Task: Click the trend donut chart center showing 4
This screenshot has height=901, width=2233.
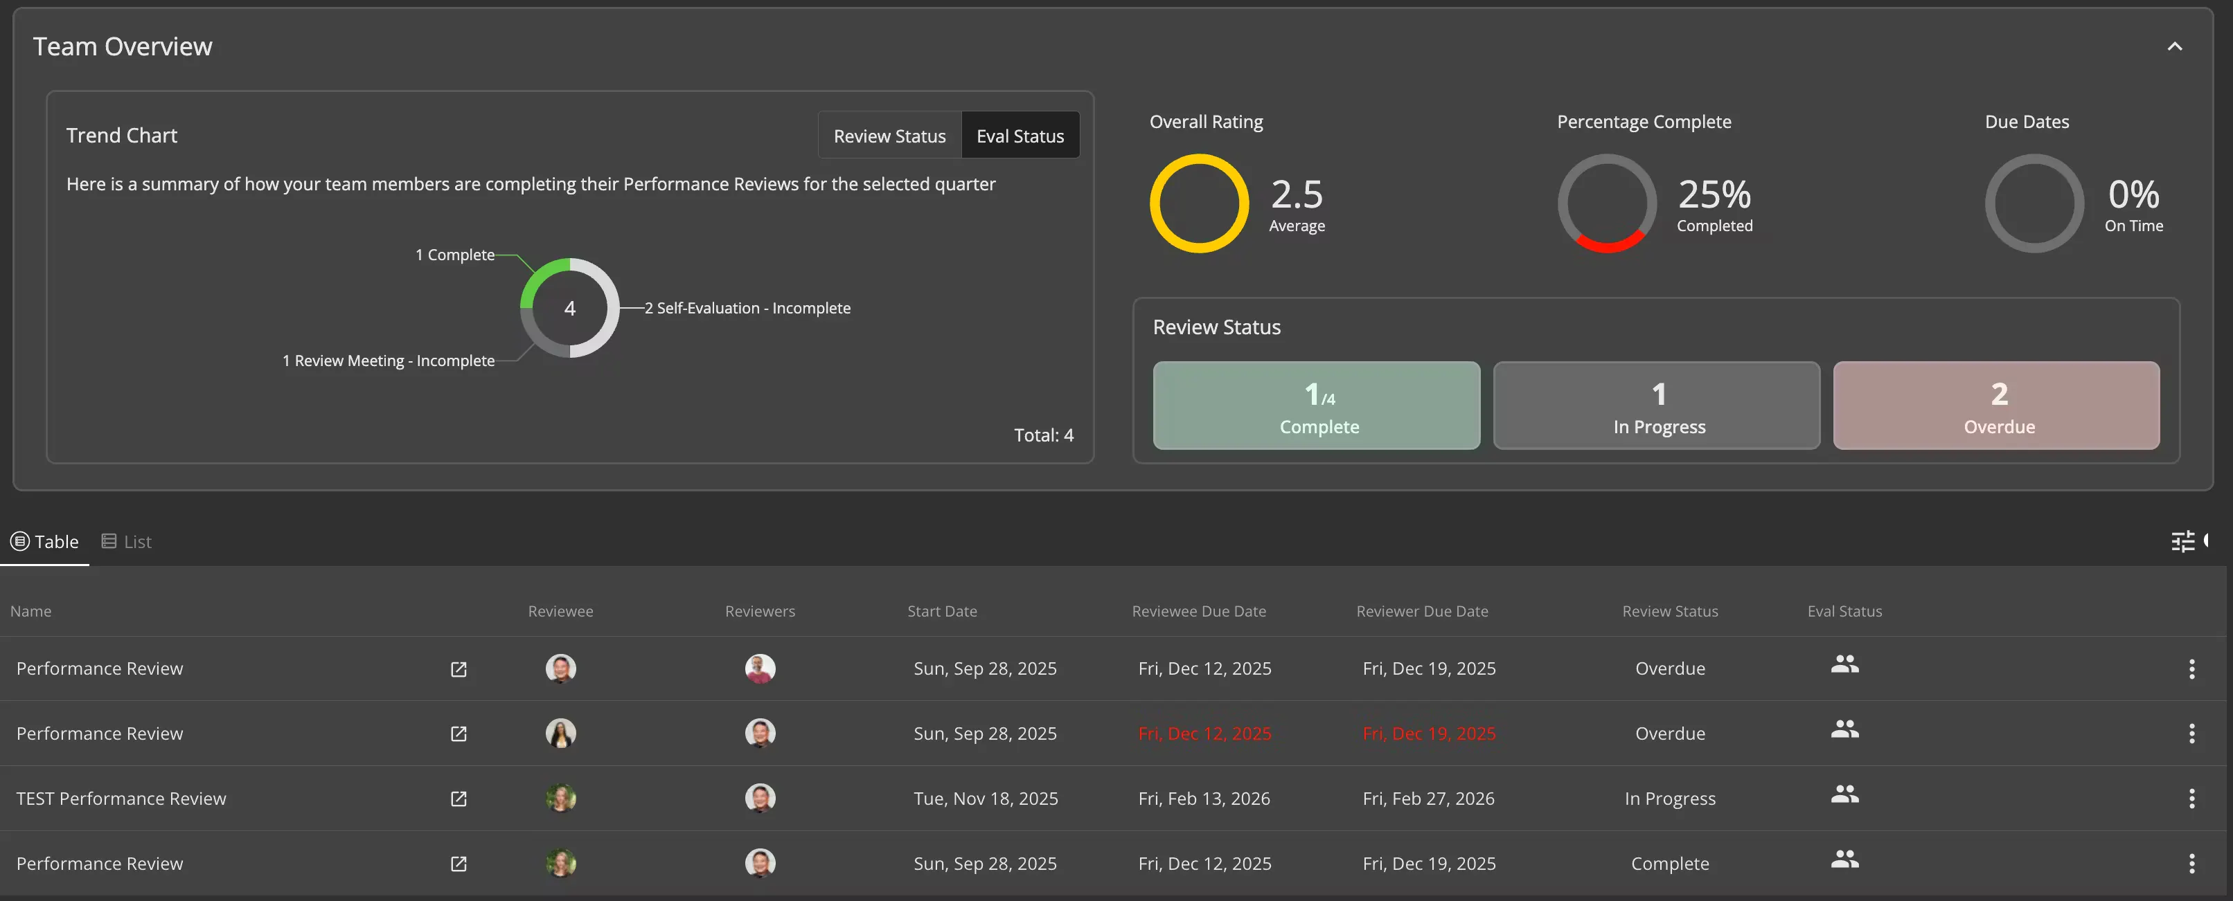Action: click(x=569, y=309)
